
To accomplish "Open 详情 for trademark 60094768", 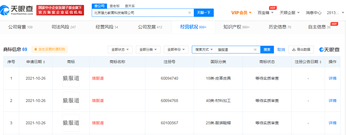I will click(332, 101).
